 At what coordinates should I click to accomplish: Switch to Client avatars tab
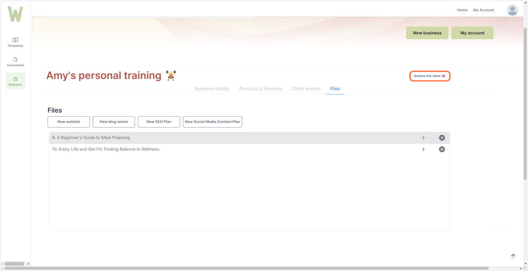[x=306, y=88]
